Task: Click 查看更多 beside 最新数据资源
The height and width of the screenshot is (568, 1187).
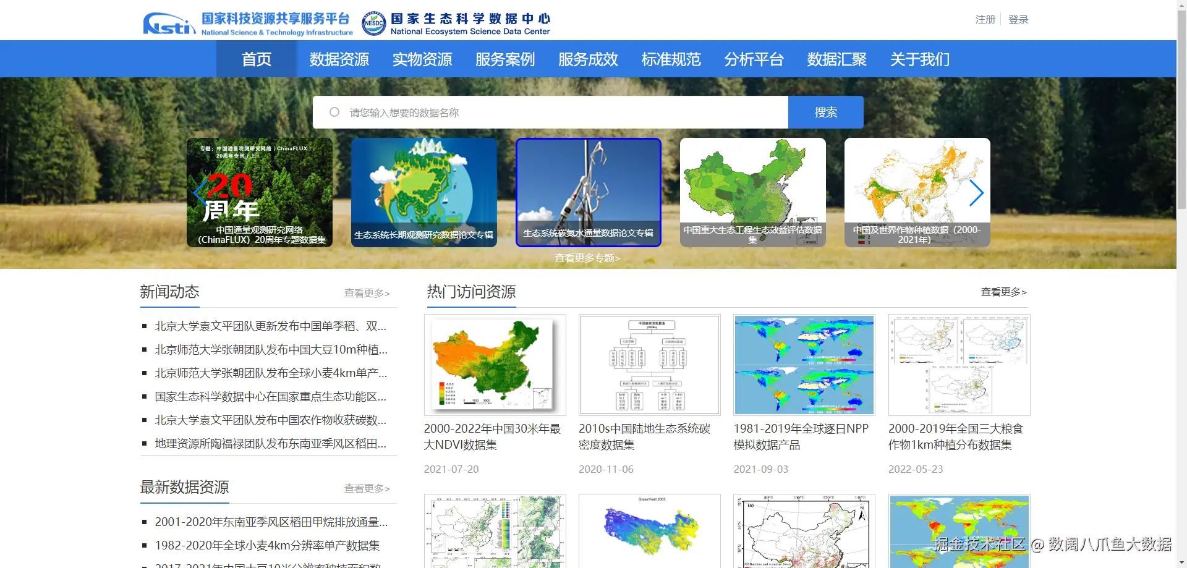Action: tap(367, 489)
